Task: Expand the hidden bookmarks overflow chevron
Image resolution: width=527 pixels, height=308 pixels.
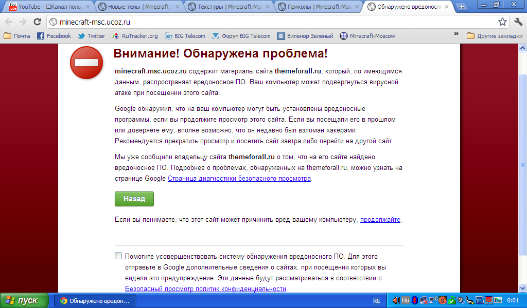Action: pyautogui.click(x=456, y=34)
